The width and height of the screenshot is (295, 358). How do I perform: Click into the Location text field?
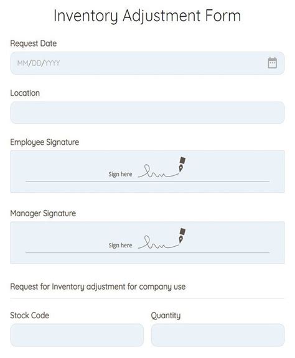(x=147, y=112)
